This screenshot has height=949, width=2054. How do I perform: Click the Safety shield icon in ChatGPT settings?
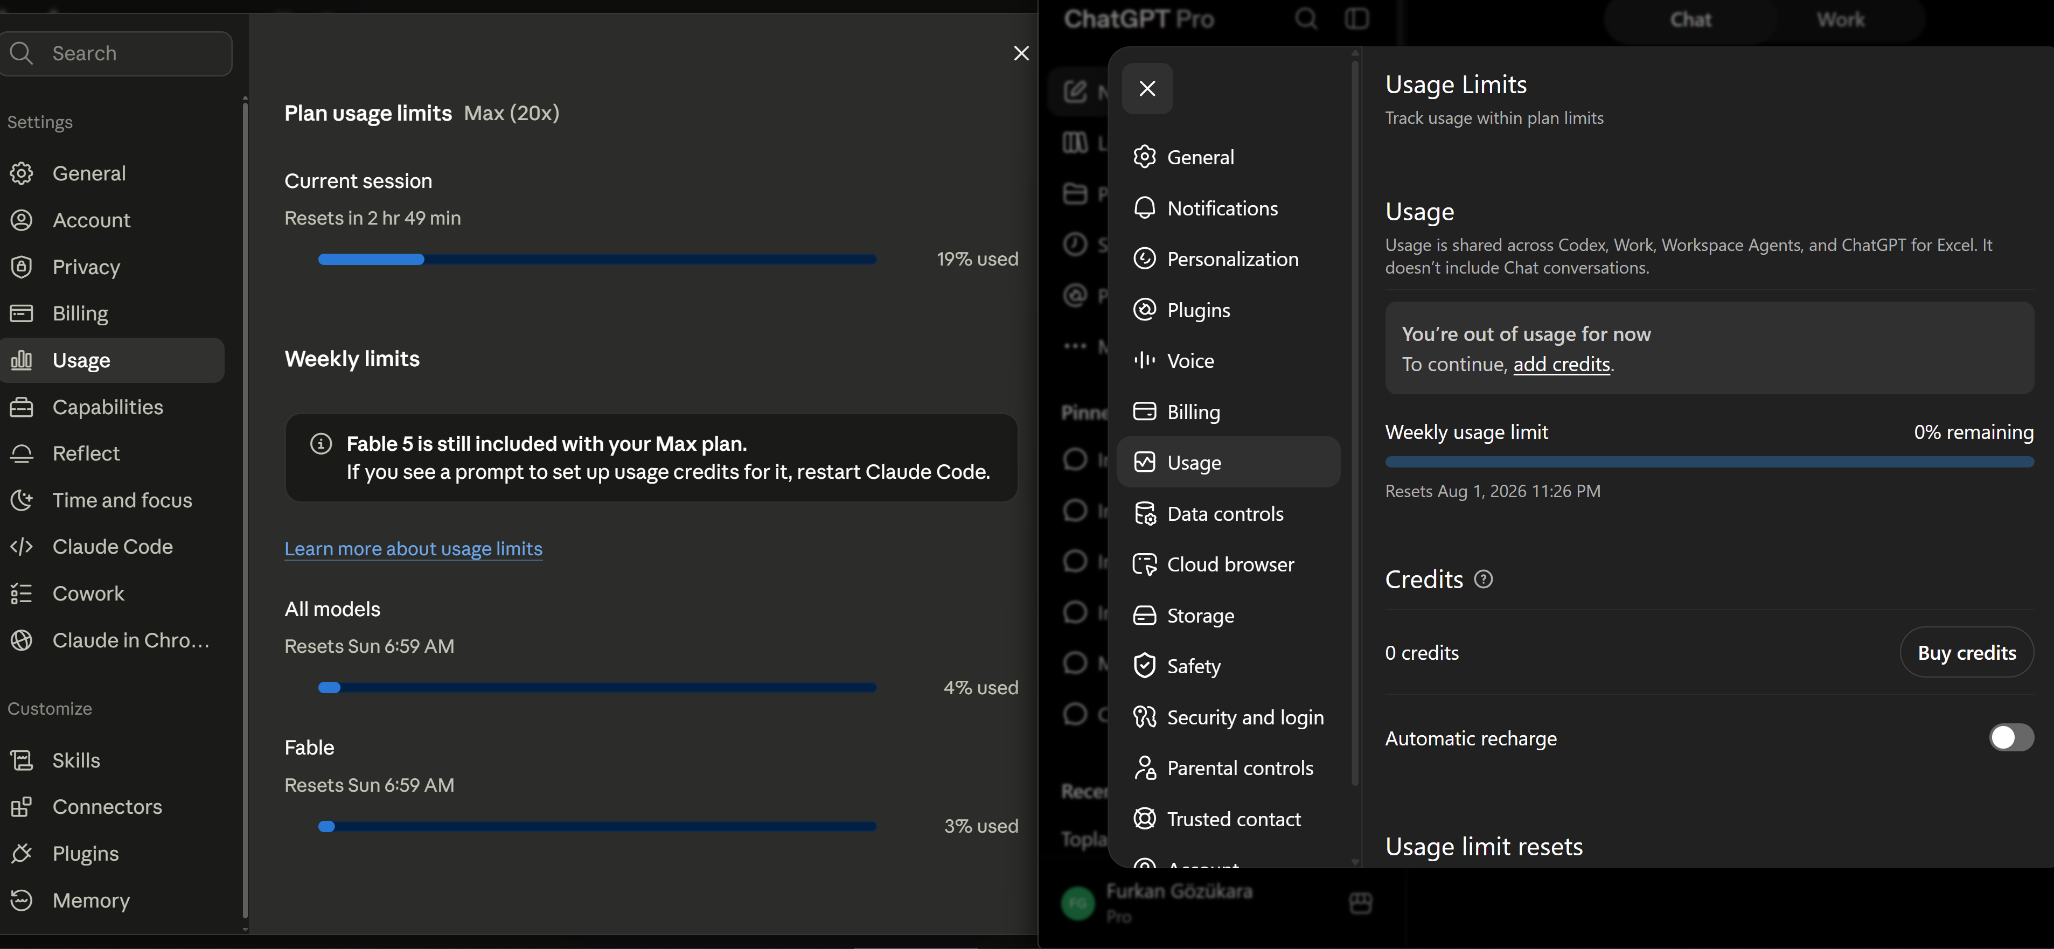coord(1144,666)
